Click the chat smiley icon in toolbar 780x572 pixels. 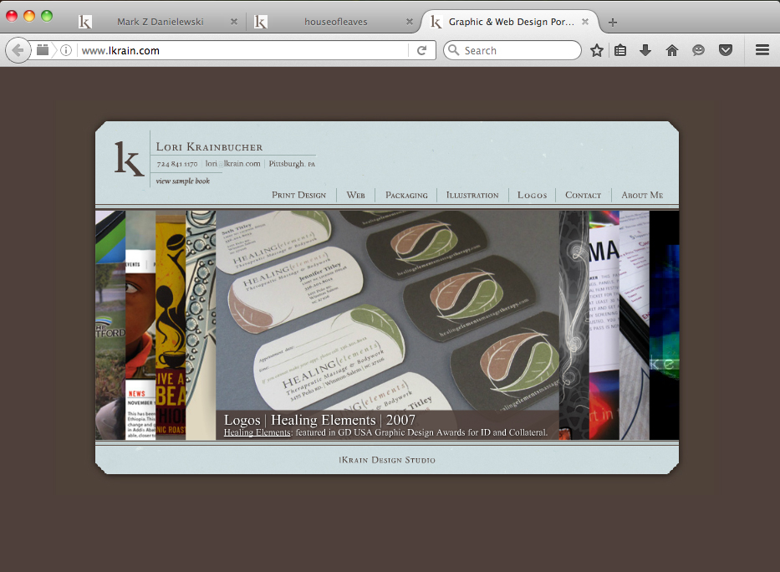[698, 50]
